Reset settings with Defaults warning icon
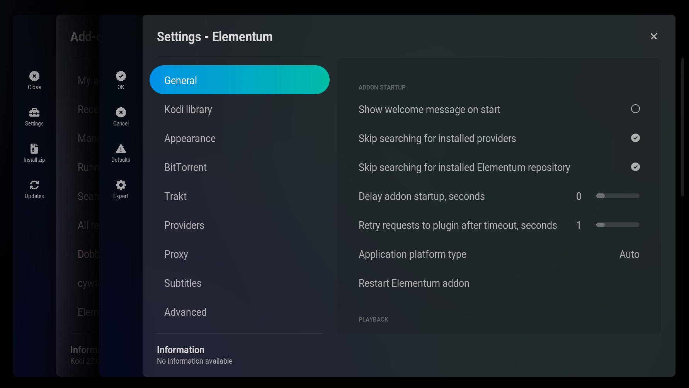The width and height of the screenshot is (689, 388). 121,149
